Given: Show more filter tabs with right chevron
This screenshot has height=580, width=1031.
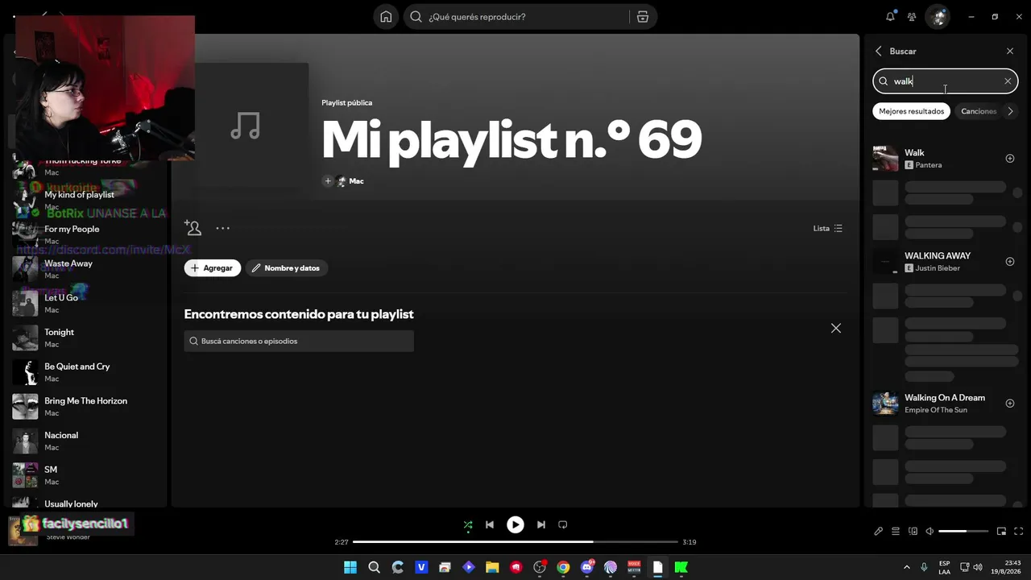Looking at the screenshot, I should coord(1011,111).
